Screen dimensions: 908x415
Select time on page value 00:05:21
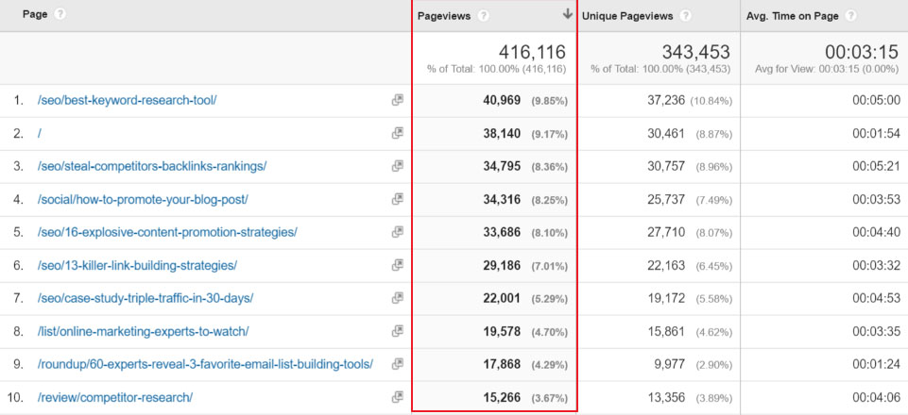876,166
